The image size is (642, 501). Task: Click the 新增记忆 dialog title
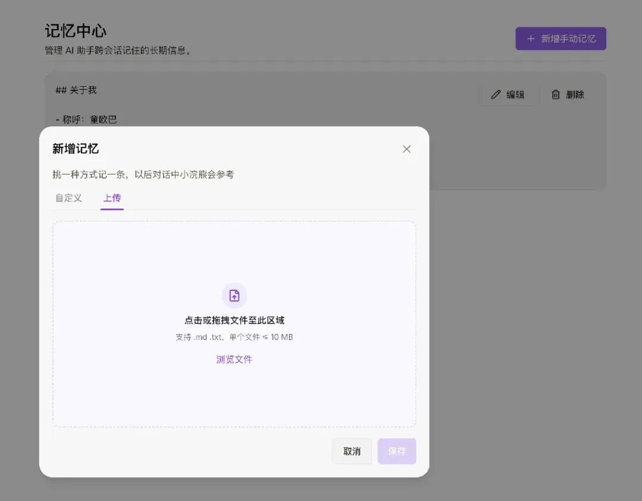point(75,149)
